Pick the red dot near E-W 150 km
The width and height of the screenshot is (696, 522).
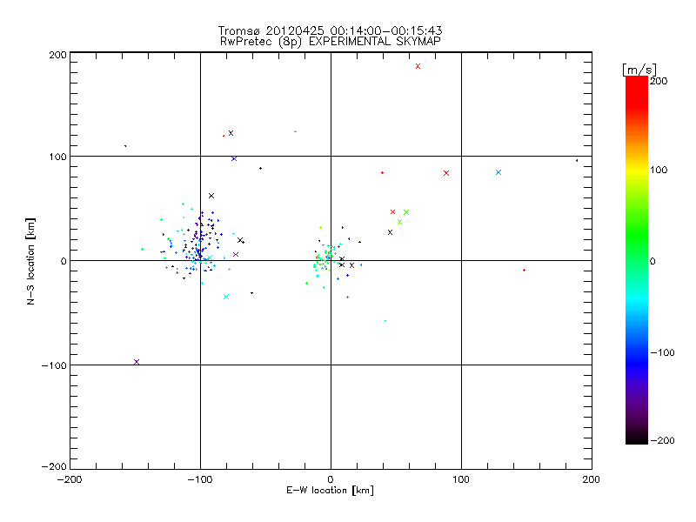coord(524,270)
